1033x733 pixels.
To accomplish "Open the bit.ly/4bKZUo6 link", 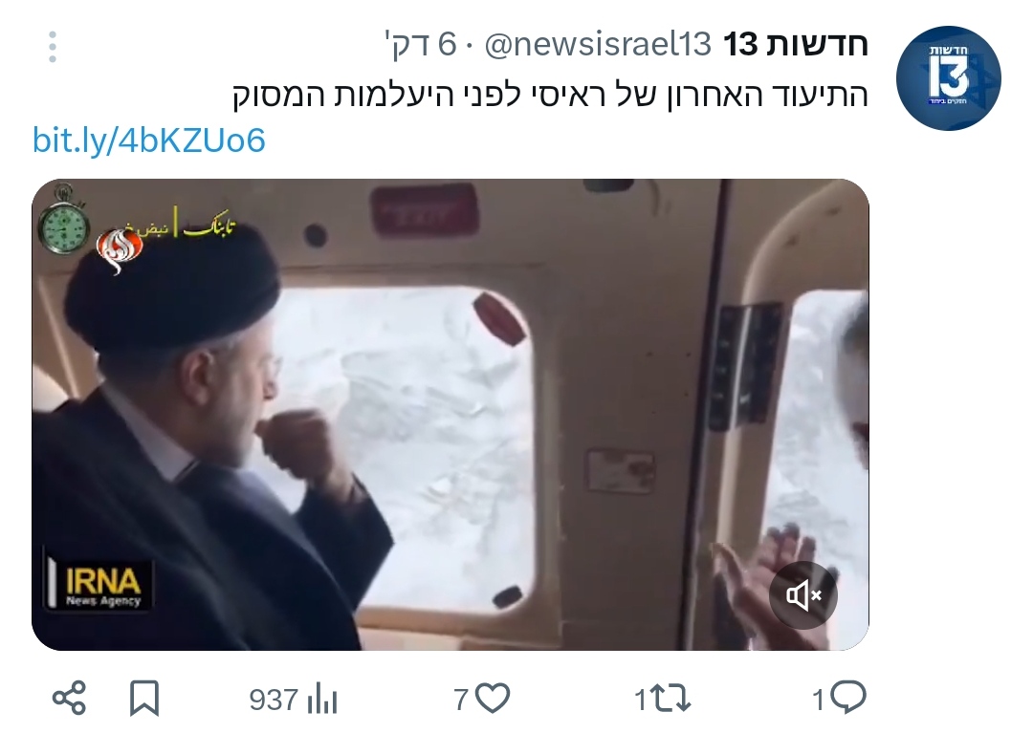I will [x=149, y=140].
